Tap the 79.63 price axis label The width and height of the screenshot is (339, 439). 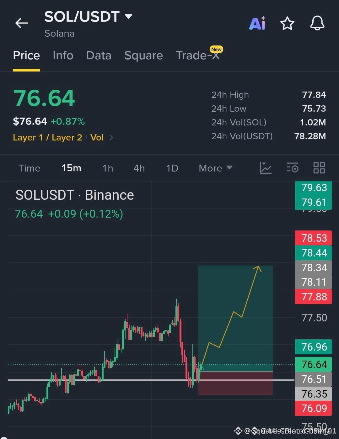tap(314, 188)
